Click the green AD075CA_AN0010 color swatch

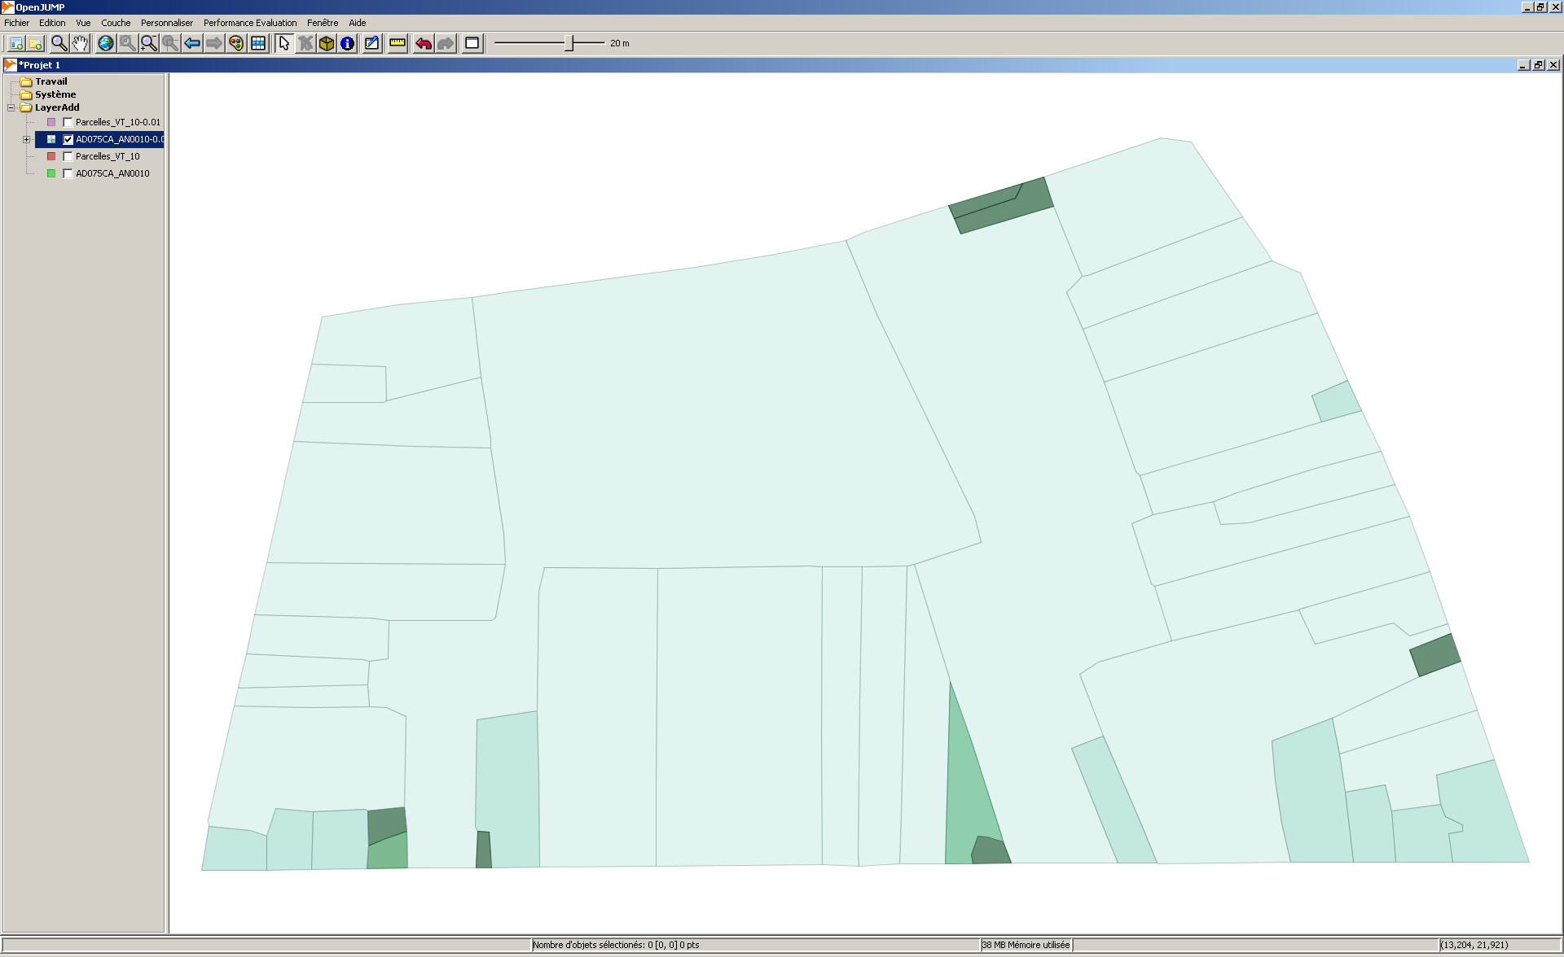tap(51, 173)
